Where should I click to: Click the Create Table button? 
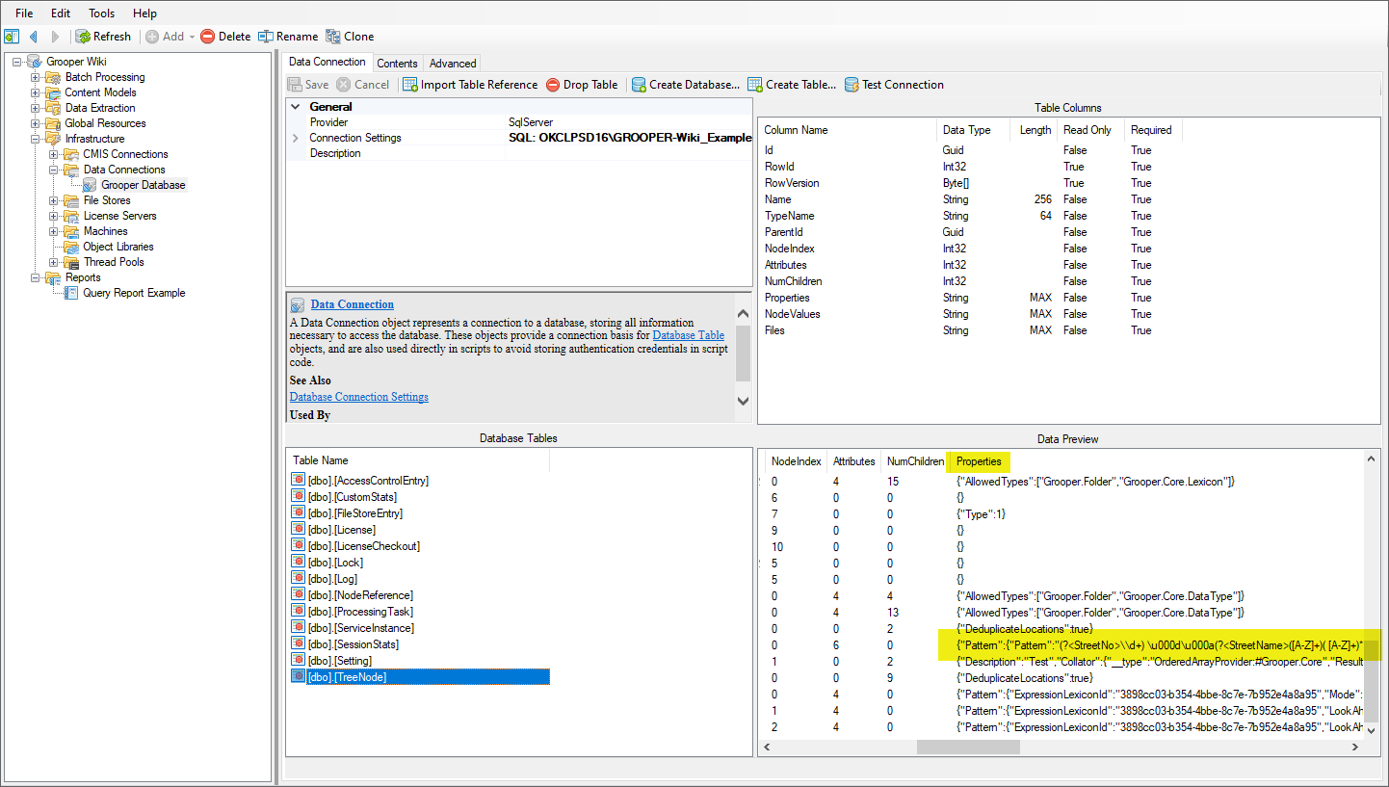tap(792, 85)
